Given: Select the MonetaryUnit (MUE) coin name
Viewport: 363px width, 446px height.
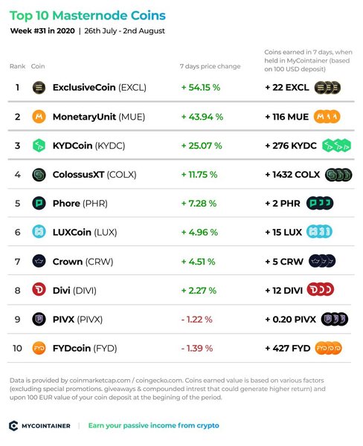Looking at the screenshot, I should tap(99, 117).
